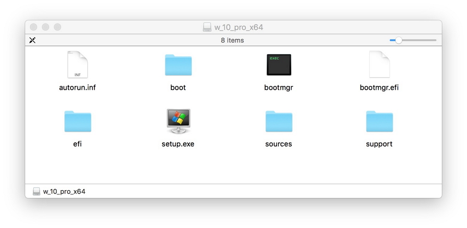467x228 pixels.
Task: Click the bootmgr.efi file name label
Action: (x=379, y=88)
